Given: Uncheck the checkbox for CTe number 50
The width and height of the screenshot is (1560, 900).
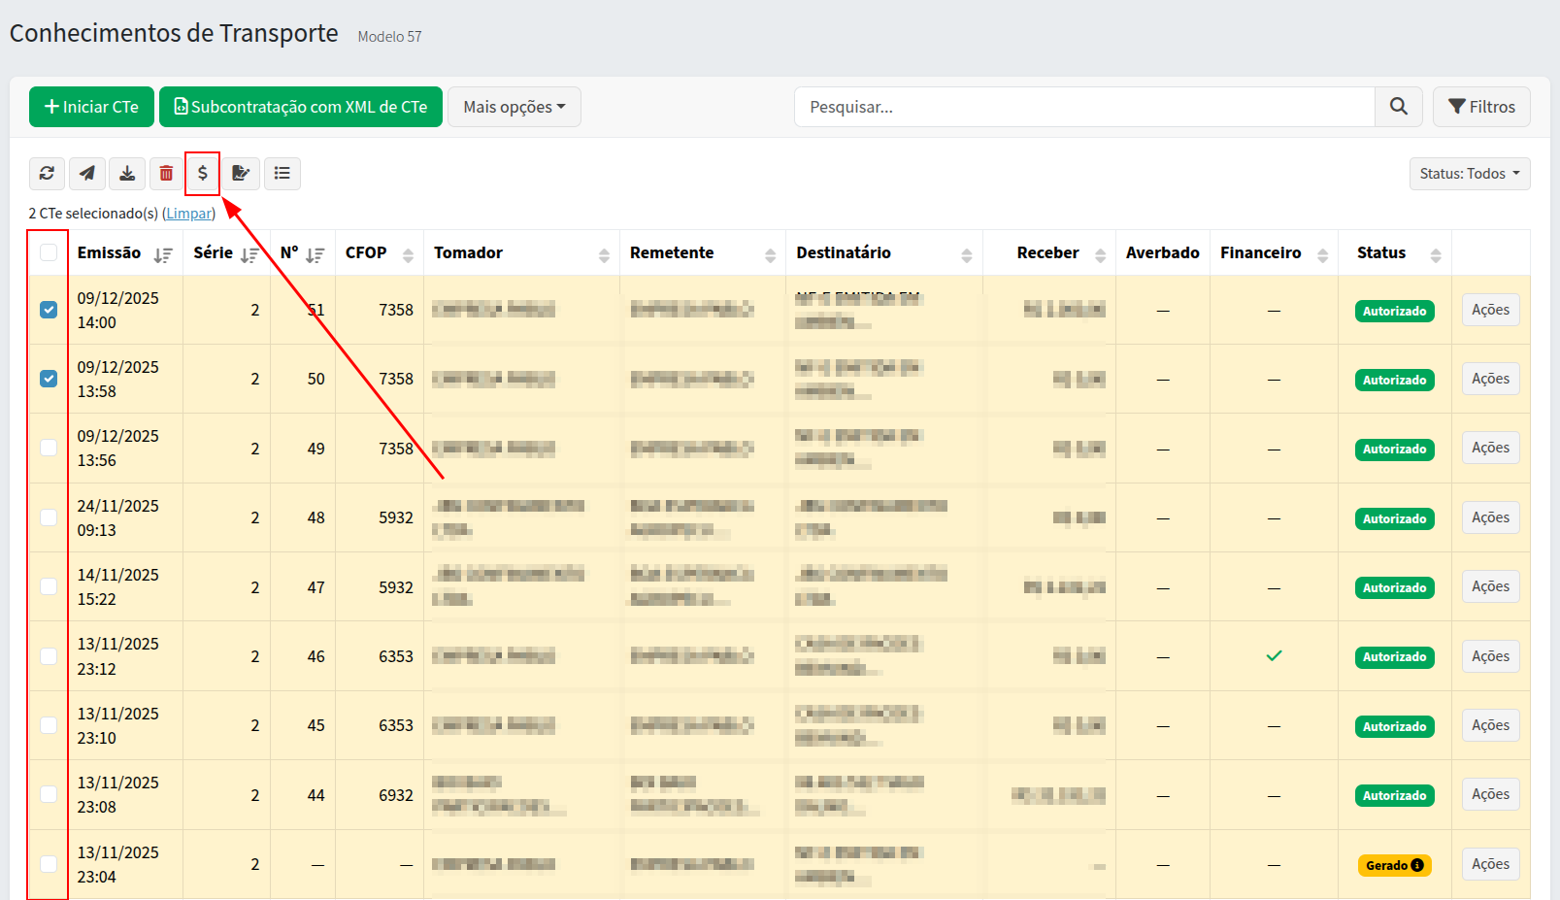Looking at the screenshot, I should (49, 379).
